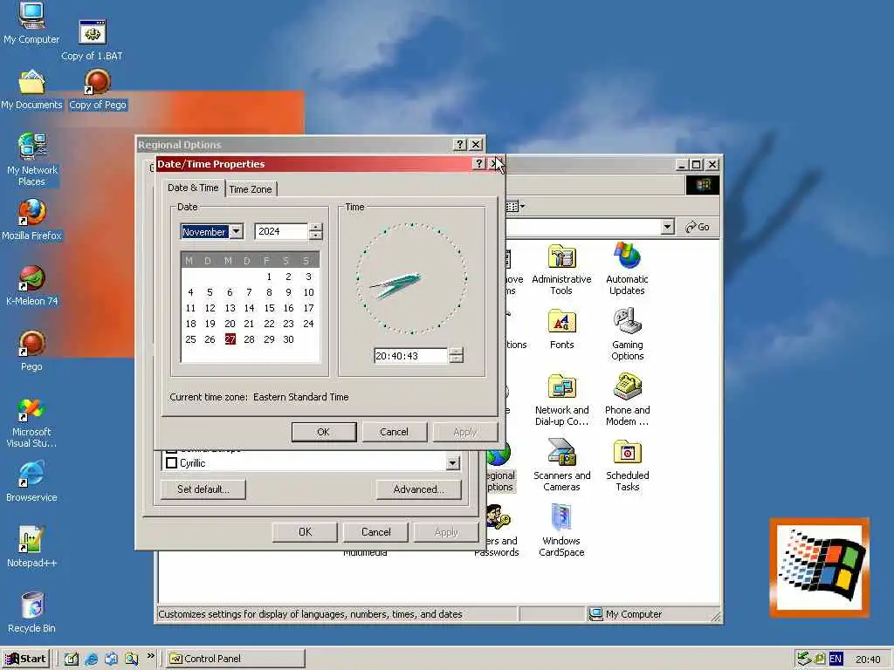This screenshot has height=670, width=894.
Task: Increase the year with the up stepper arrow
Action: point(315,228)
